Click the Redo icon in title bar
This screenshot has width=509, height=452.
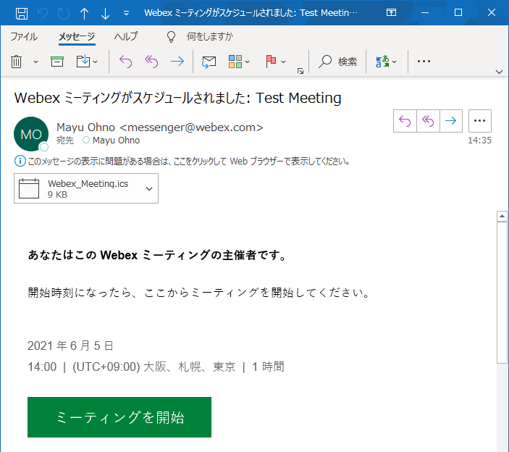pyautogui.click(x=63, y=13)
